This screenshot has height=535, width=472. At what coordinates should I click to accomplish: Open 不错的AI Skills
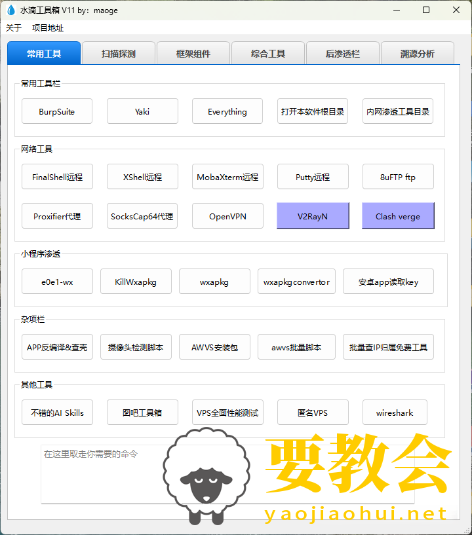tap(58, 413)
